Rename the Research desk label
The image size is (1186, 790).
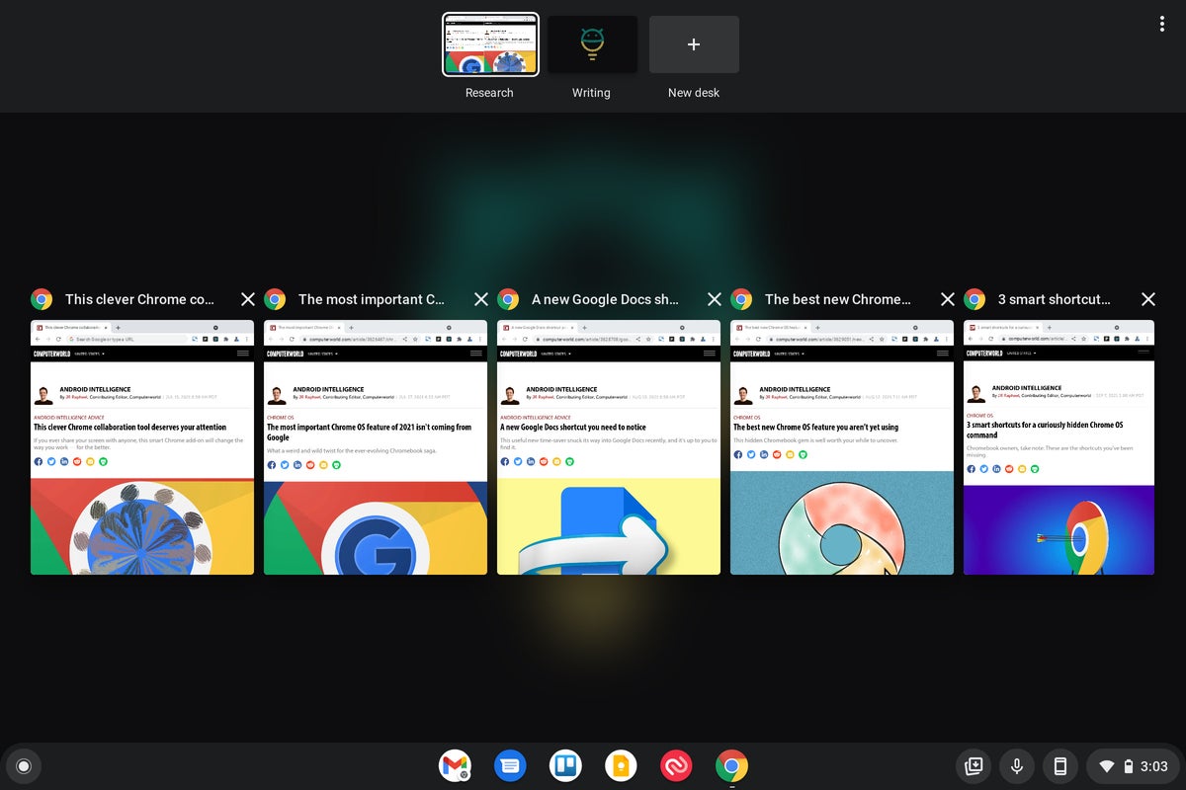tap(489, 93)
